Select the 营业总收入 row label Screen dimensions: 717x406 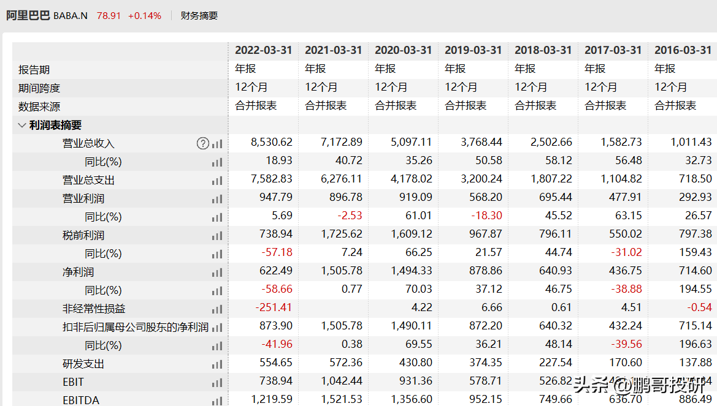point(88,143)
